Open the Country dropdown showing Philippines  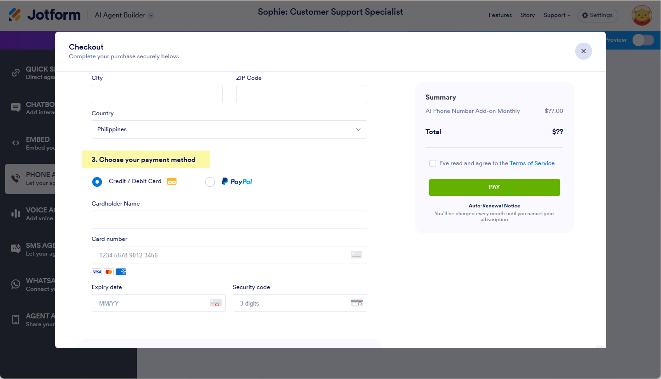click(229, 129)
